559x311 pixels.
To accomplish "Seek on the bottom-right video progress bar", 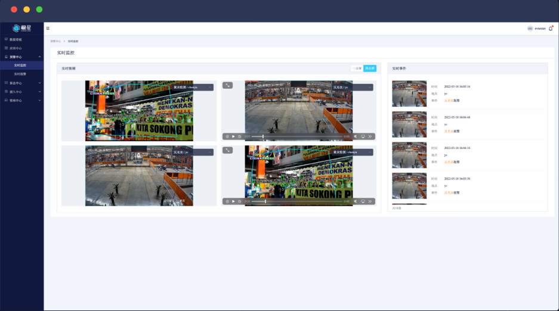I will click(x=297, y=201).
